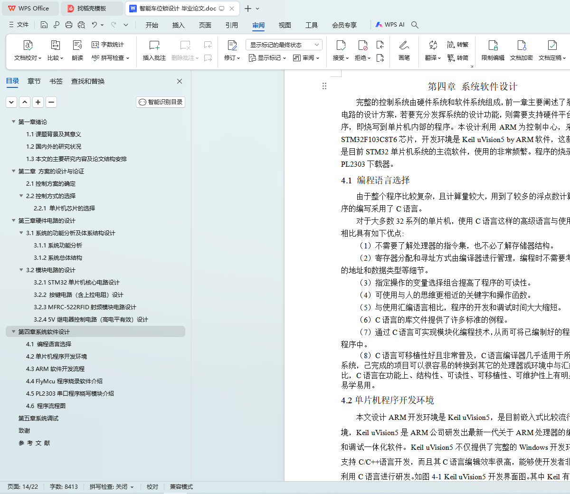The image size is (570, 494).
Task: Collapse 2.2 控制方式的选择 node
Action: click(x=21, y=196)
